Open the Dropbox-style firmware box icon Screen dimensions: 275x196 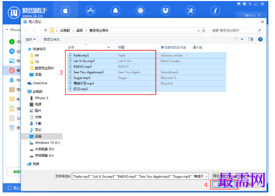(166, 11)
